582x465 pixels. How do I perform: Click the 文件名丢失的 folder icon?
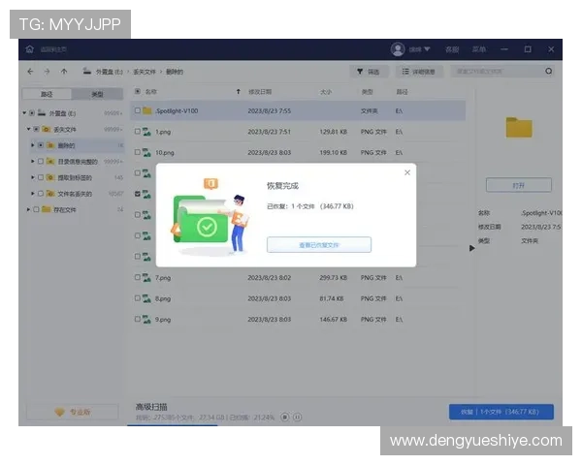(50, 194)
